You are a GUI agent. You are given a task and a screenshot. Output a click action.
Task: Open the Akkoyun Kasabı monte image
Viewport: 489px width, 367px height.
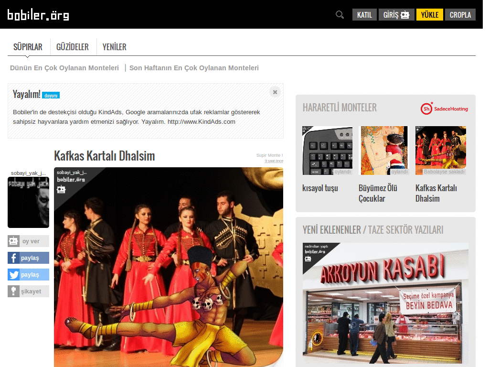click(385, 303)
